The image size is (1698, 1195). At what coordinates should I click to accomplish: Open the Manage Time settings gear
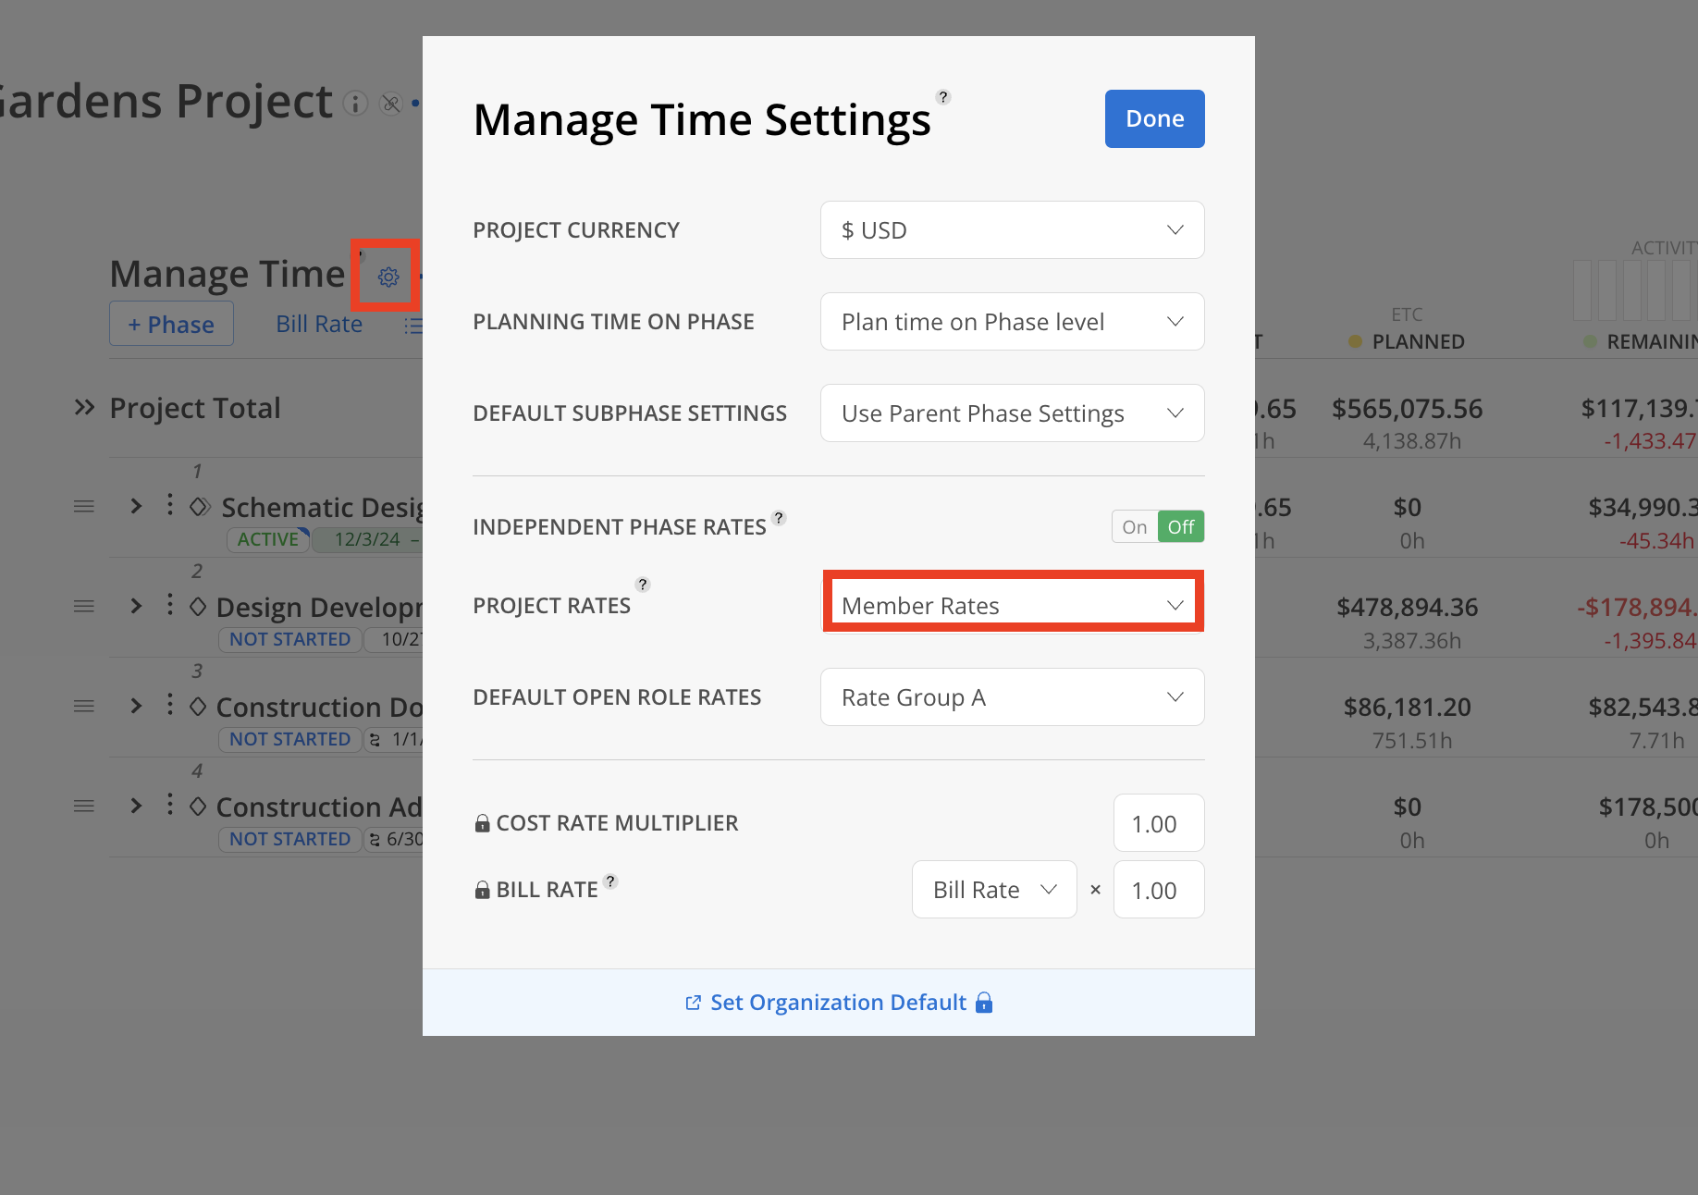388,277
